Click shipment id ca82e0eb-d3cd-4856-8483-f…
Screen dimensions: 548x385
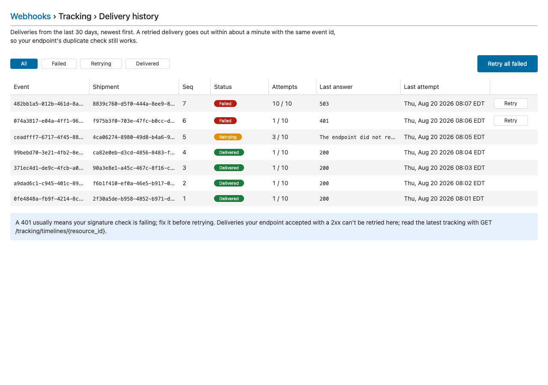[134, 152]
